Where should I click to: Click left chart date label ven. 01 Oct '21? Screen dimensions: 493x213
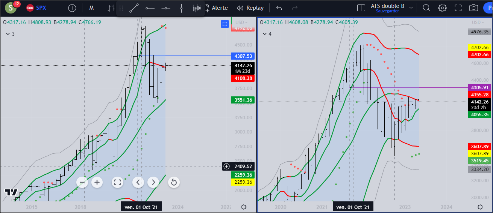point(141,207)
